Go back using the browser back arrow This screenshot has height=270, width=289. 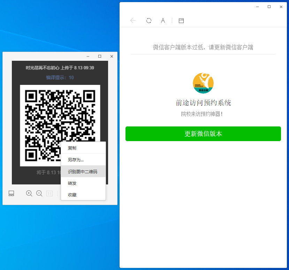pos(133,21)
